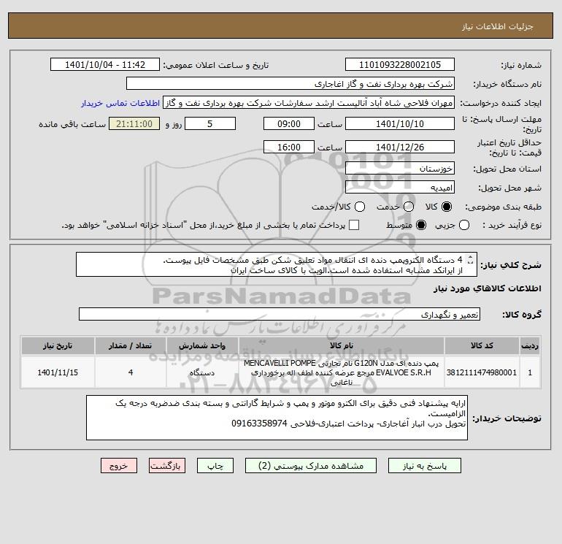Click buyer organization name field
The image size is (562, 544).
pos(290,84)
